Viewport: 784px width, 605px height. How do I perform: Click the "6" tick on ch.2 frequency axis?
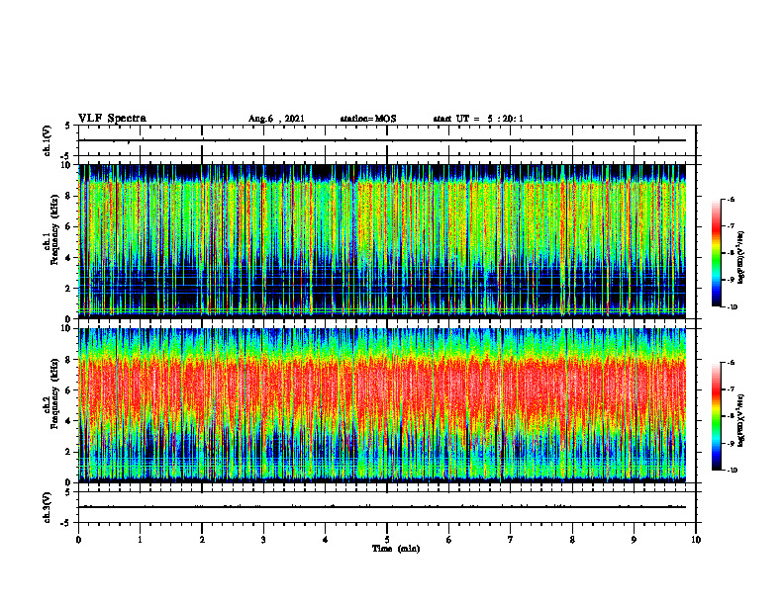click(69, 390)
